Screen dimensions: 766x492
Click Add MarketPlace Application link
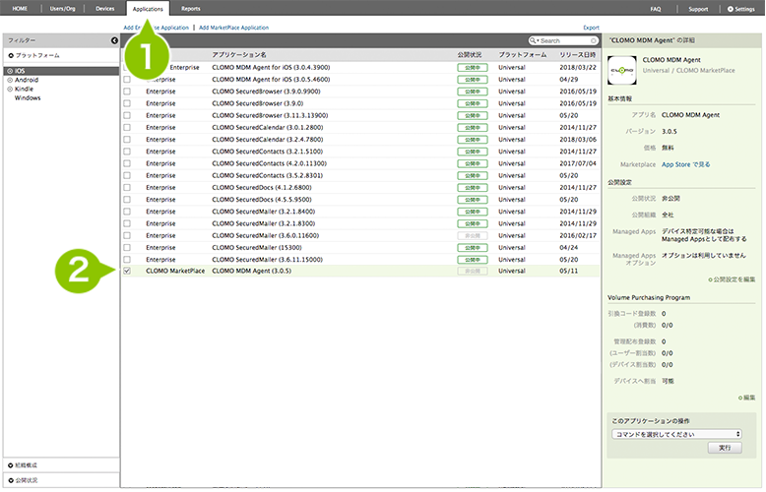[234, 28]
